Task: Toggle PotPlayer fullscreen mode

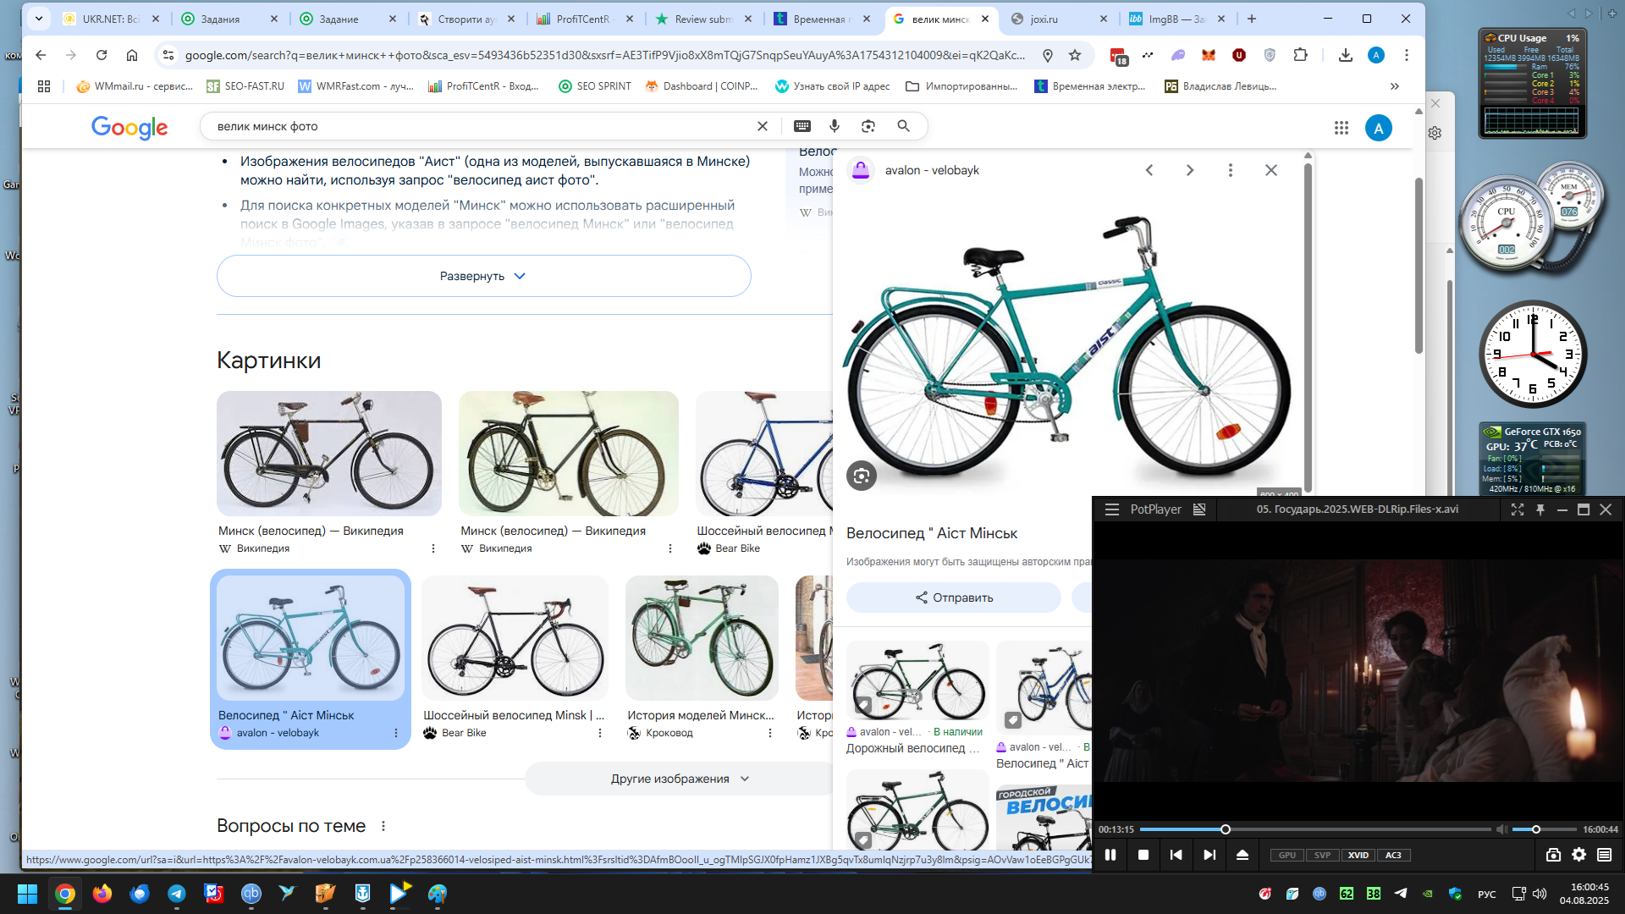Action: [x=1518, y=509]
